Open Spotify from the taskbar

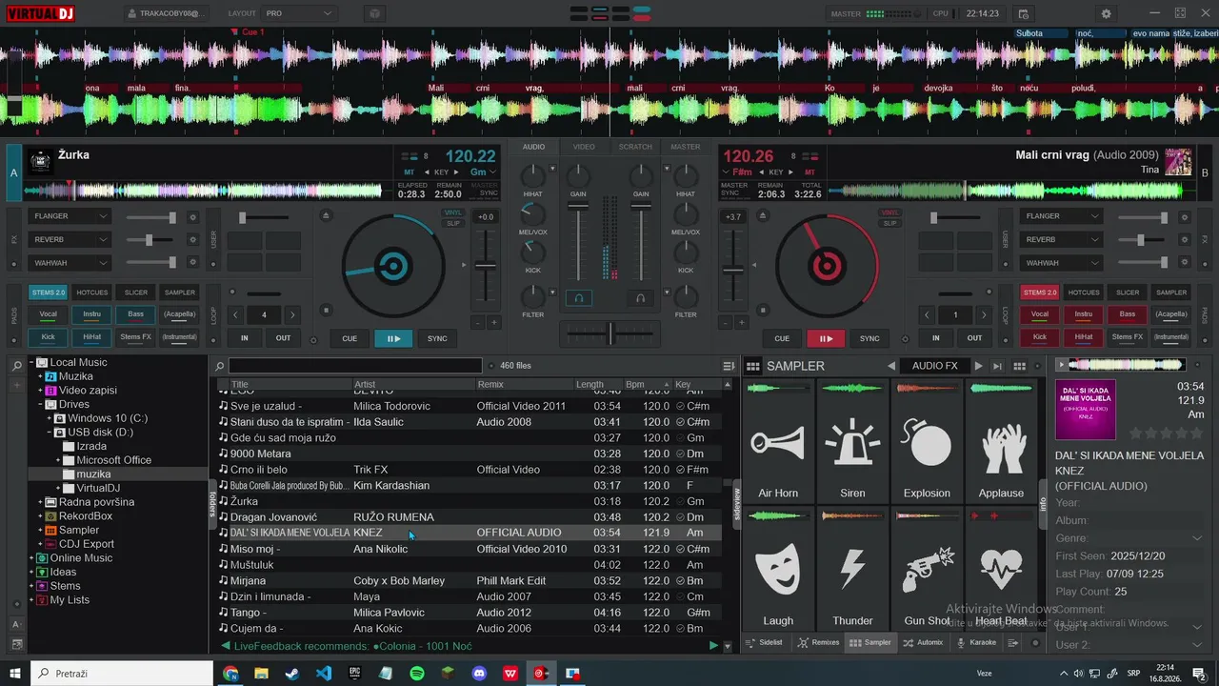tap(417, 674)
